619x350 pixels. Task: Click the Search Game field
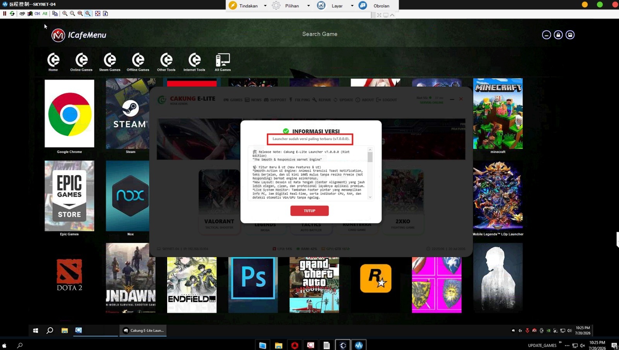320,34
